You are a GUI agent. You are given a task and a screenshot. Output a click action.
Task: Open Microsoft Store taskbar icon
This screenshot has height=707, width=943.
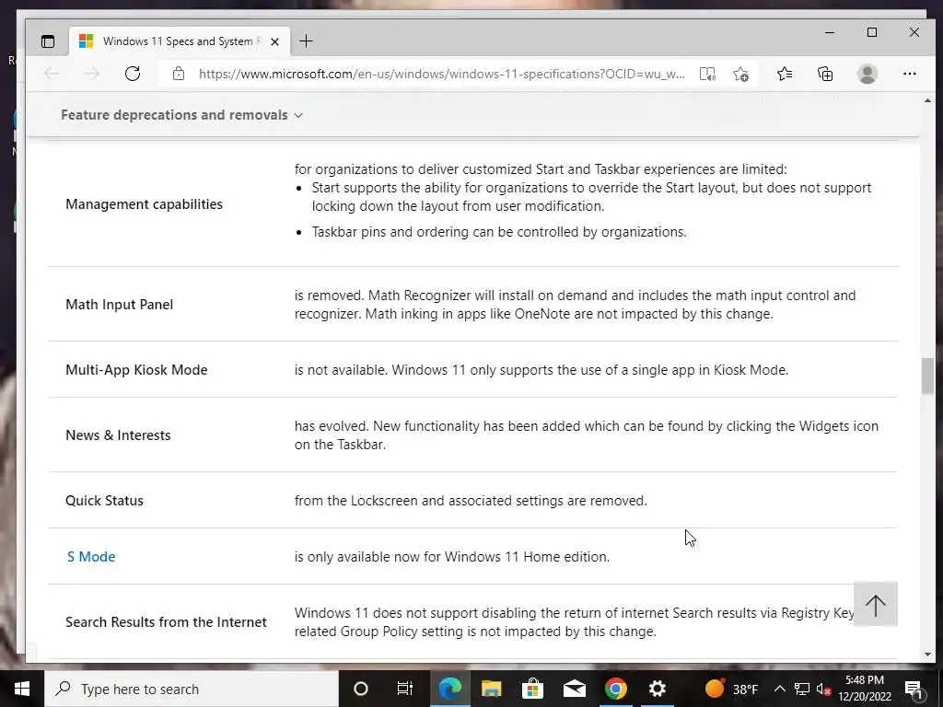533,689
